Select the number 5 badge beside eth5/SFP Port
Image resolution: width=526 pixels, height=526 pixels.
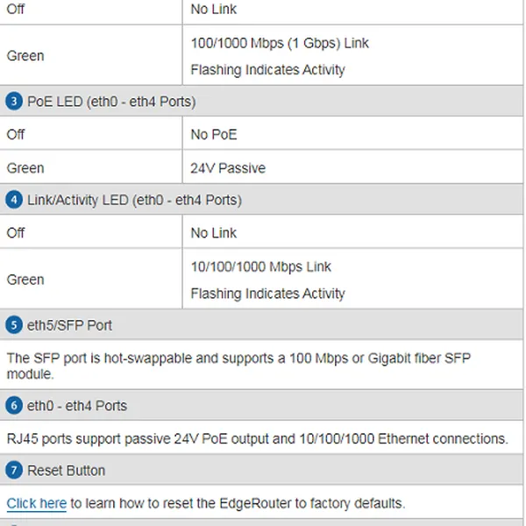tap(14, 325)
